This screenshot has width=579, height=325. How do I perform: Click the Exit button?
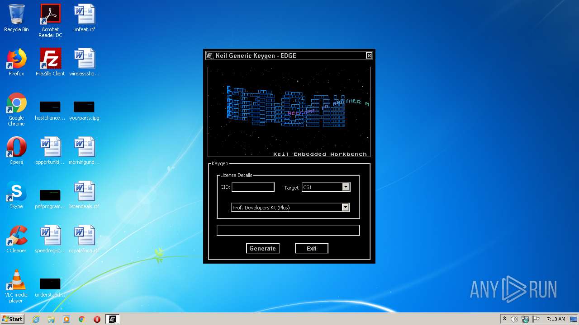312,248
